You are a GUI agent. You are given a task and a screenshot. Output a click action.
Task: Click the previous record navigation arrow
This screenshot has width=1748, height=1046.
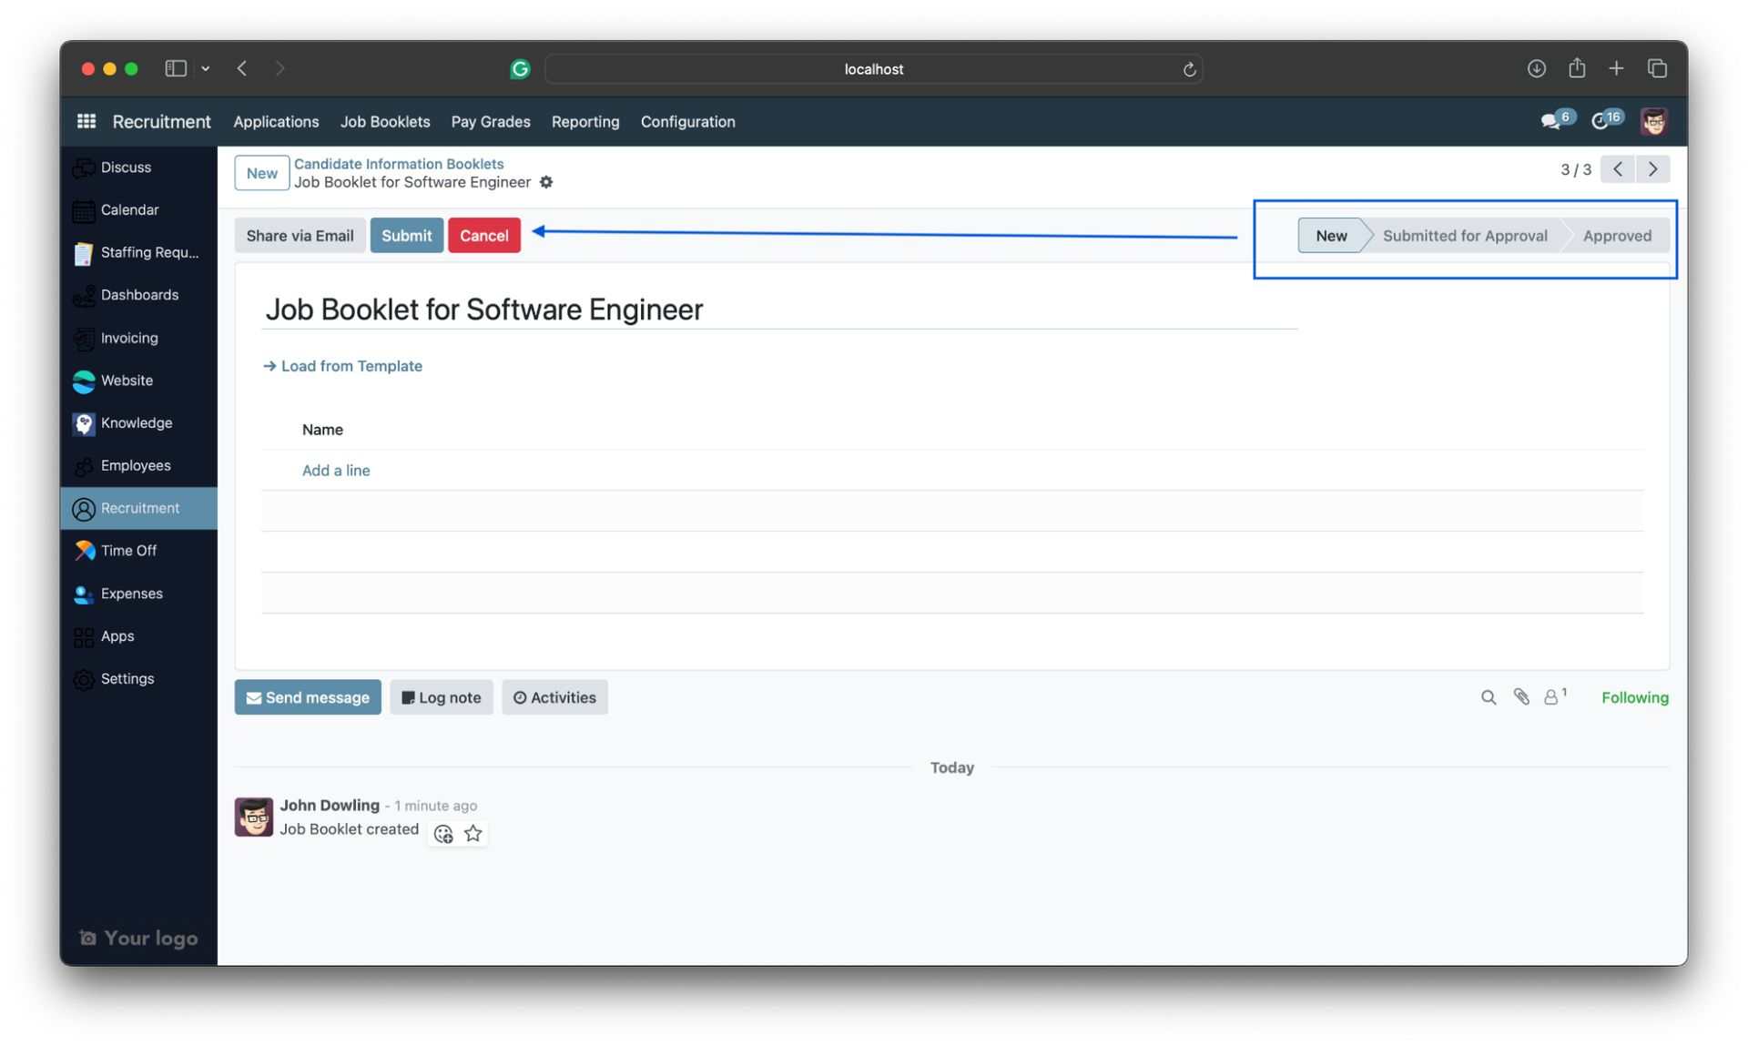coord(1619,170)
